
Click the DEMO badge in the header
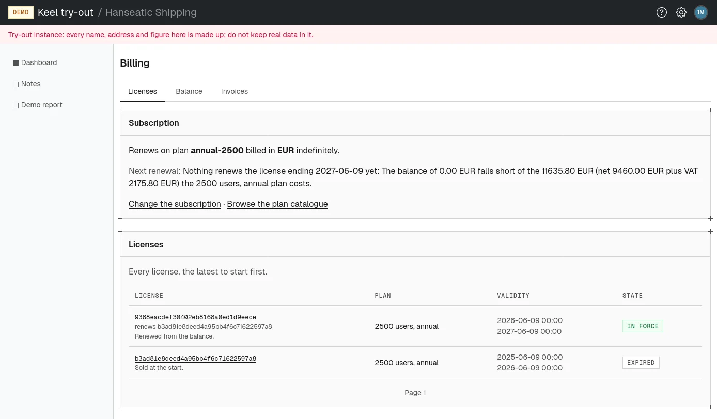pos(21,12)
